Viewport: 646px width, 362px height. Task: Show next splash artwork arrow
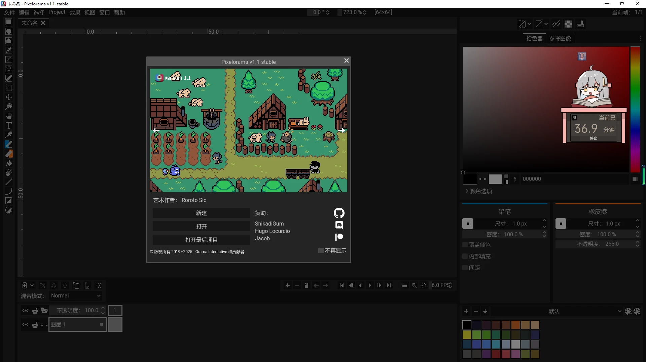pos(341,130)
